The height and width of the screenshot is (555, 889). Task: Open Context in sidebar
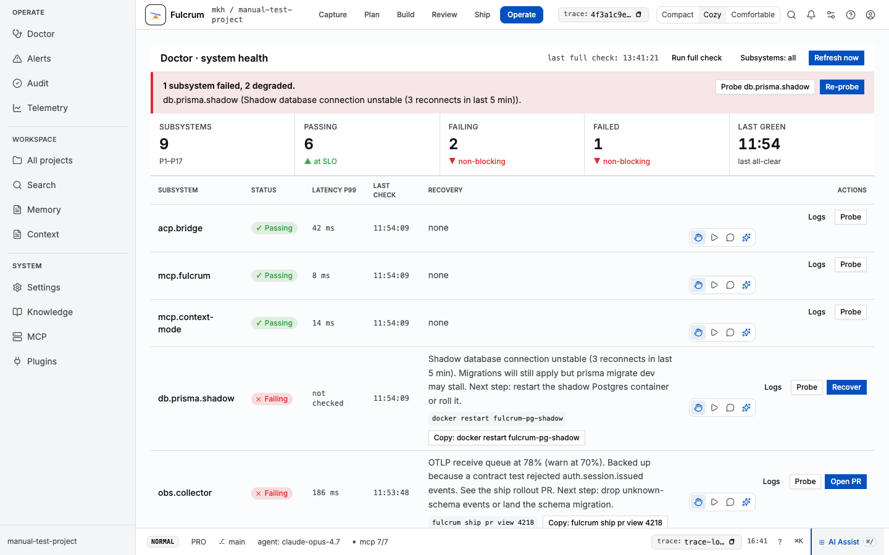pyautogui.click(x=68, y=234)
